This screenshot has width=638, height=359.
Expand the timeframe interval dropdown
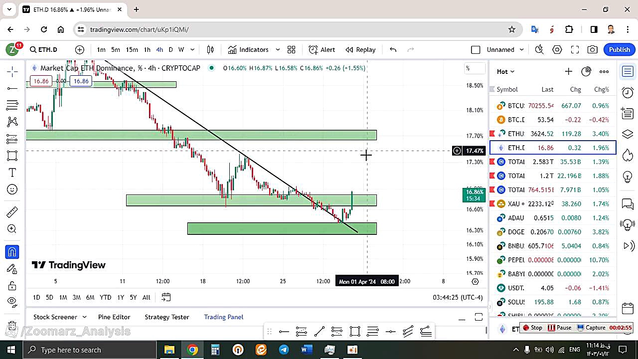pos(192,49)
